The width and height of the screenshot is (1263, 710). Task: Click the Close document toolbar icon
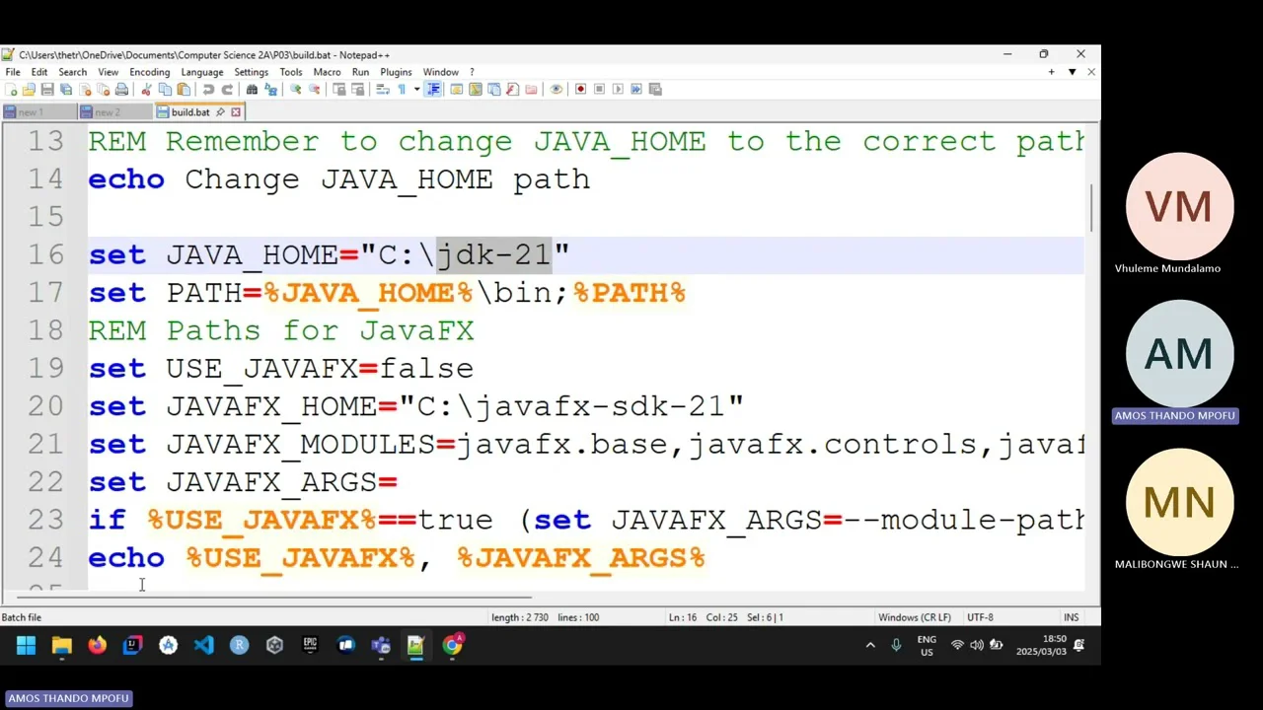coord(85,89)
